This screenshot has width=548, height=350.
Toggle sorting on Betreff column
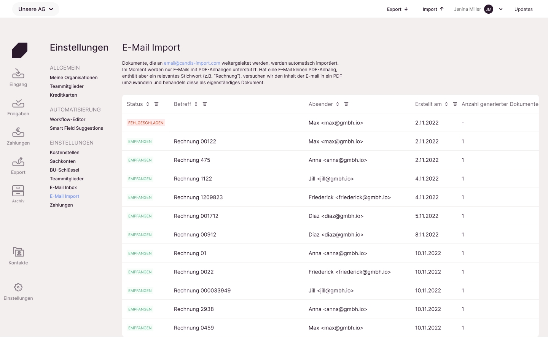[196, 104]
